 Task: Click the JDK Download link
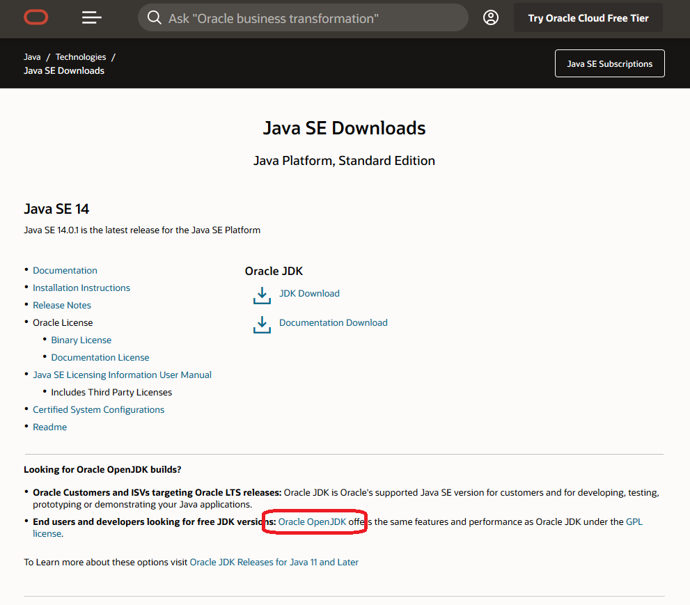point(309,294)
